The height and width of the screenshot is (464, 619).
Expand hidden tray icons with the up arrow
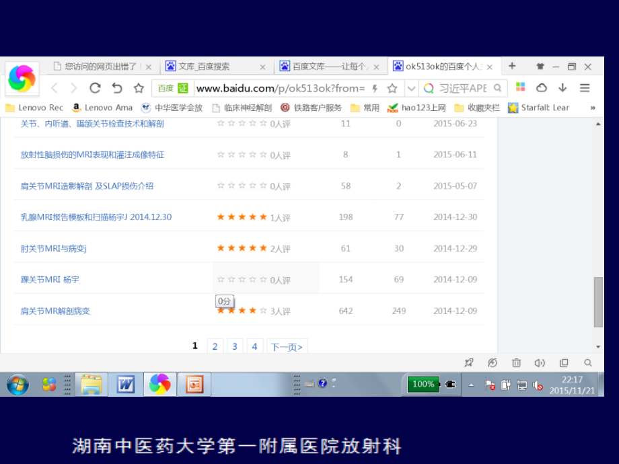coord(472,385)
